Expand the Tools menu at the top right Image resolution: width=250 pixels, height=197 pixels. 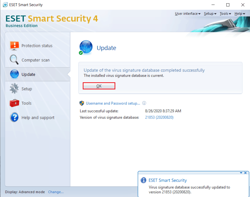point(225,14)
